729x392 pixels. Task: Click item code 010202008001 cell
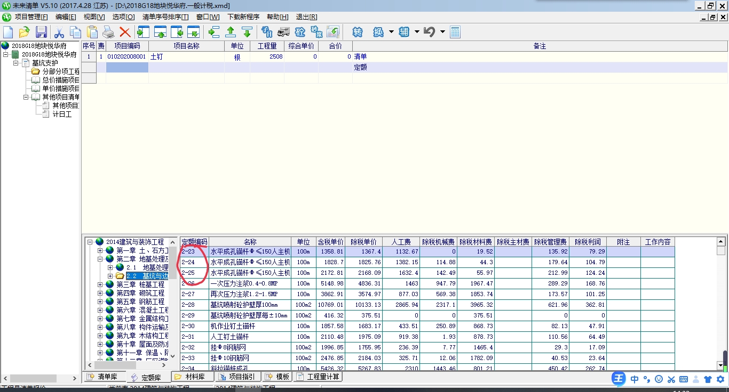pos(127,56)
